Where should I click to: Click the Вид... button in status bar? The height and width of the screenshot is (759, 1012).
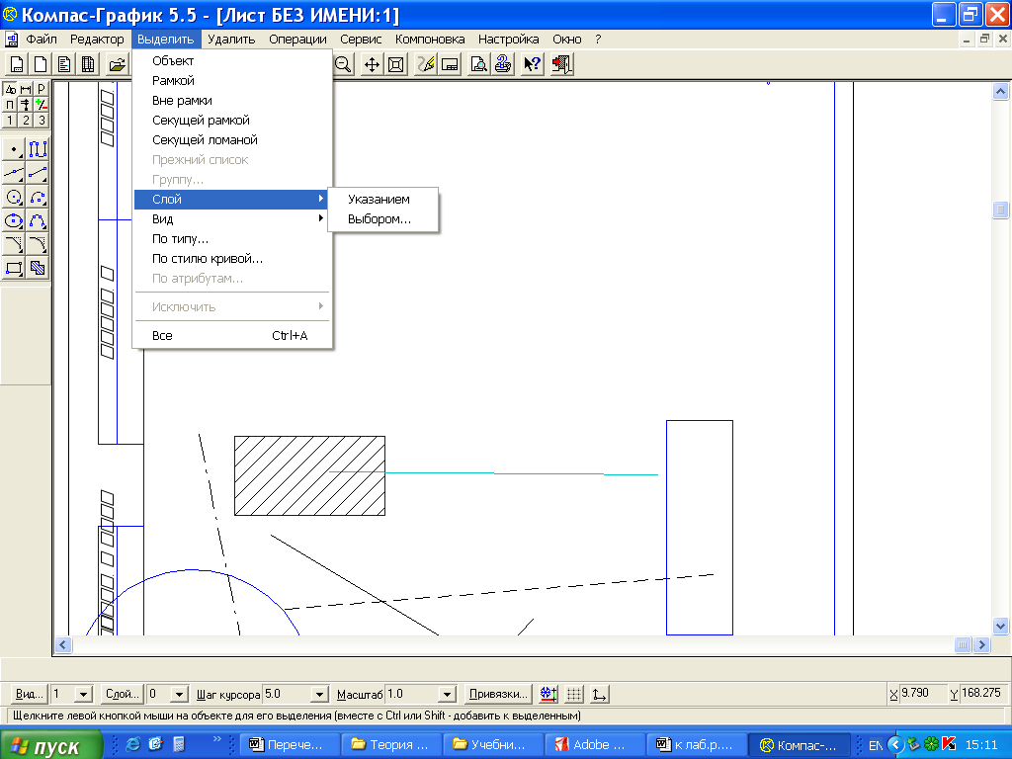[29, 695]
